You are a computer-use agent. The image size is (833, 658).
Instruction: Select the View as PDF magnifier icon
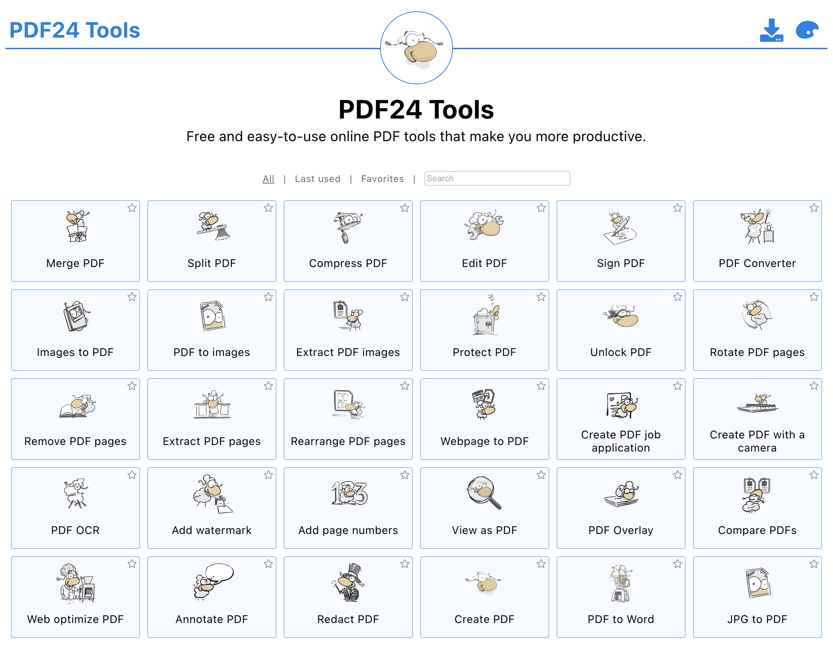point(484,493)
